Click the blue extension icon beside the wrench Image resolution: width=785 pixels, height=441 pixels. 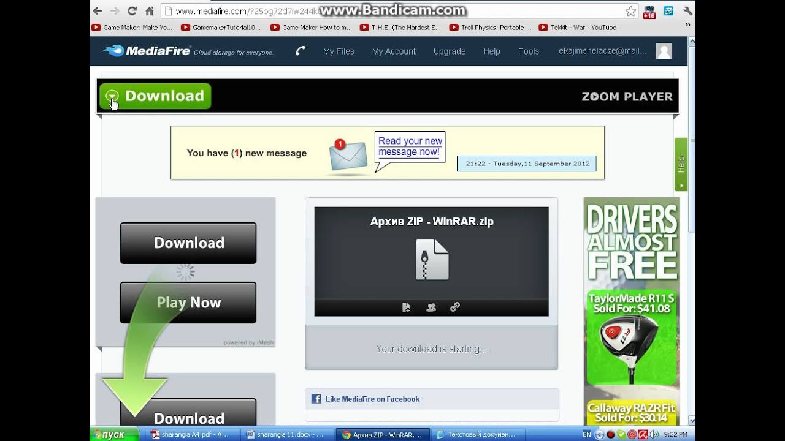669,10
